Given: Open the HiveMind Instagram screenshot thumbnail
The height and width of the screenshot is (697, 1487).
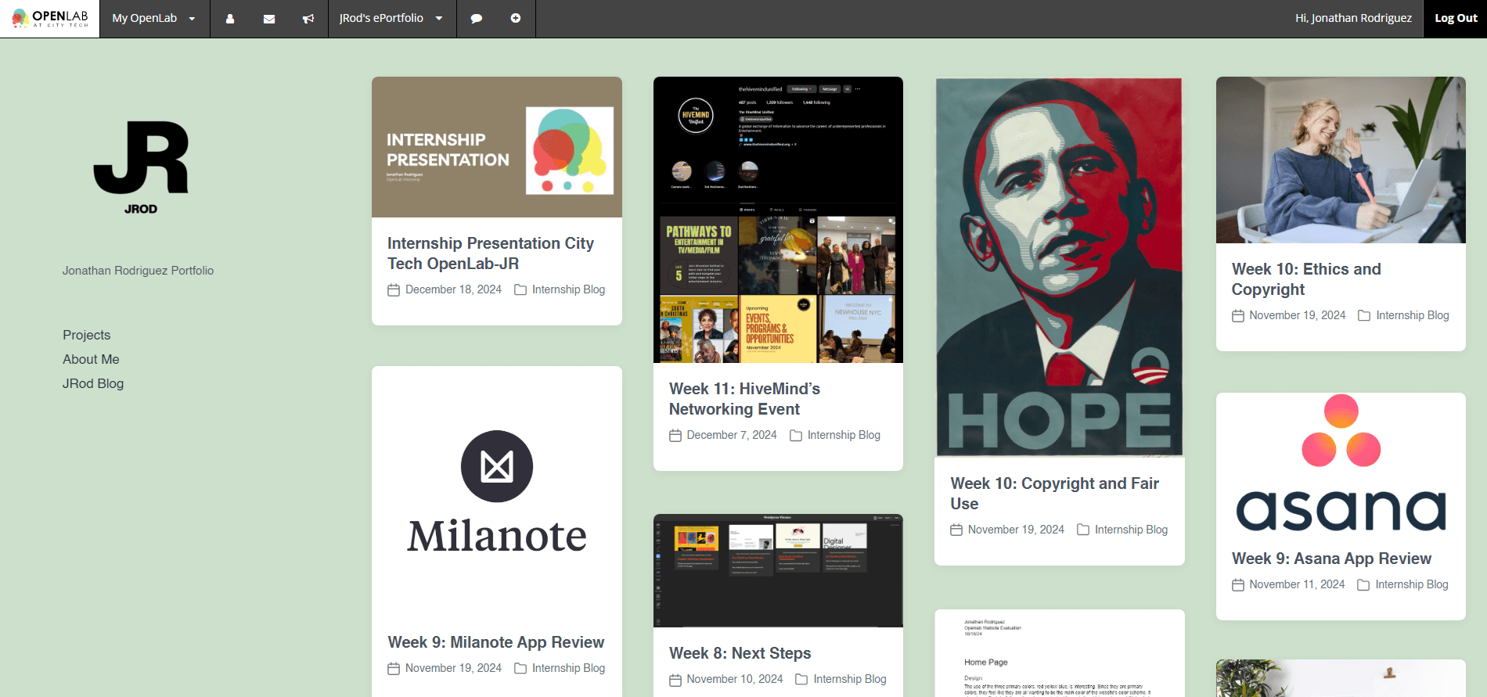Looking at the screenshot, I should [778, 220].
